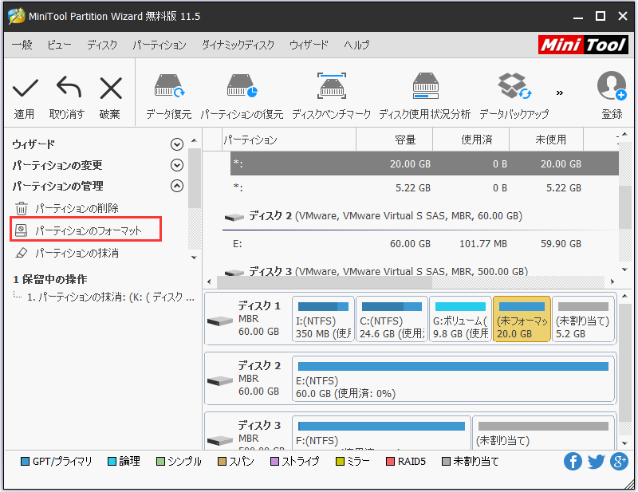Select the E:(NTFS) 60.0 GB partition block

coord(453,379)
